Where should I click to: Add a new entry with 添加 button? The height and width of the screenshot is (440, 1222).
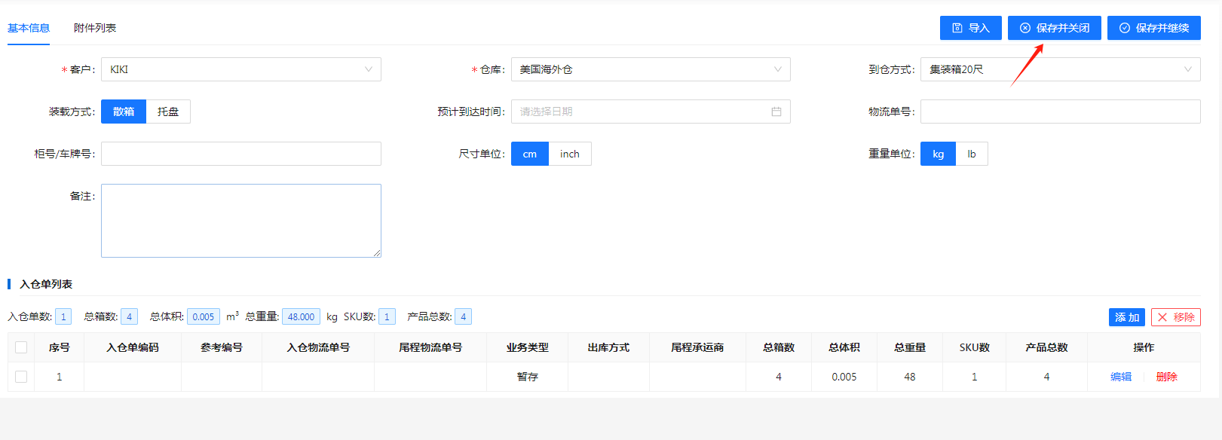tap(1126, 317)
